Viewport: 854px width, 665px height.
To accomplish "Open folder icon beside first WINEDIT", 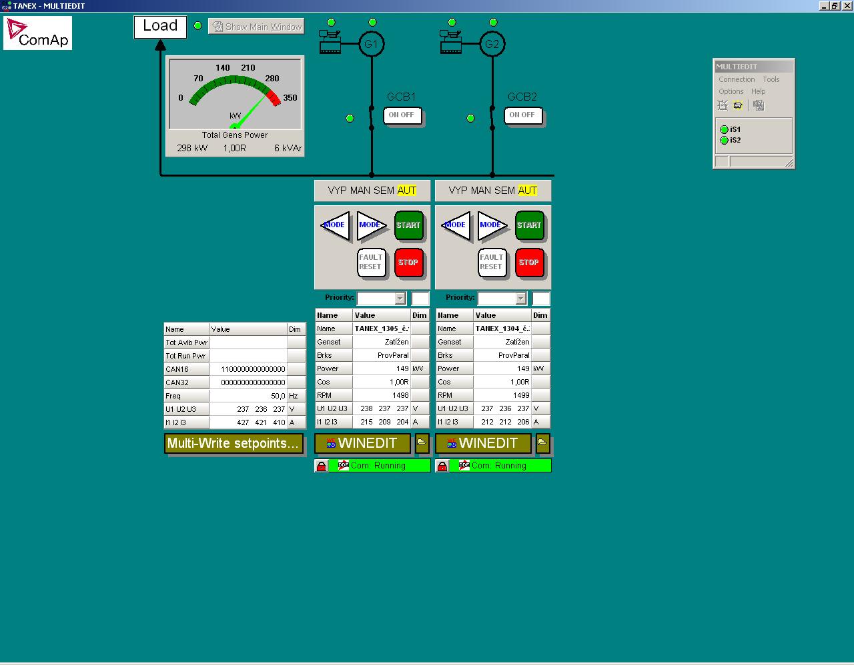I will (422, 442).
